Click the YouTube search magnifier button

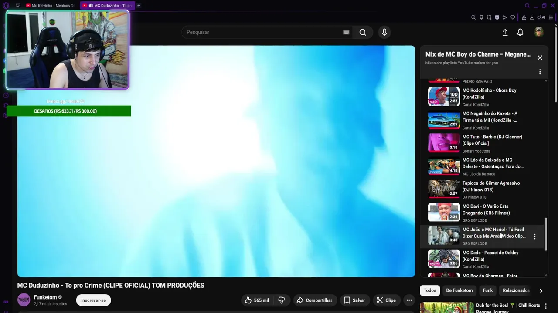click(x=363, y=32)
